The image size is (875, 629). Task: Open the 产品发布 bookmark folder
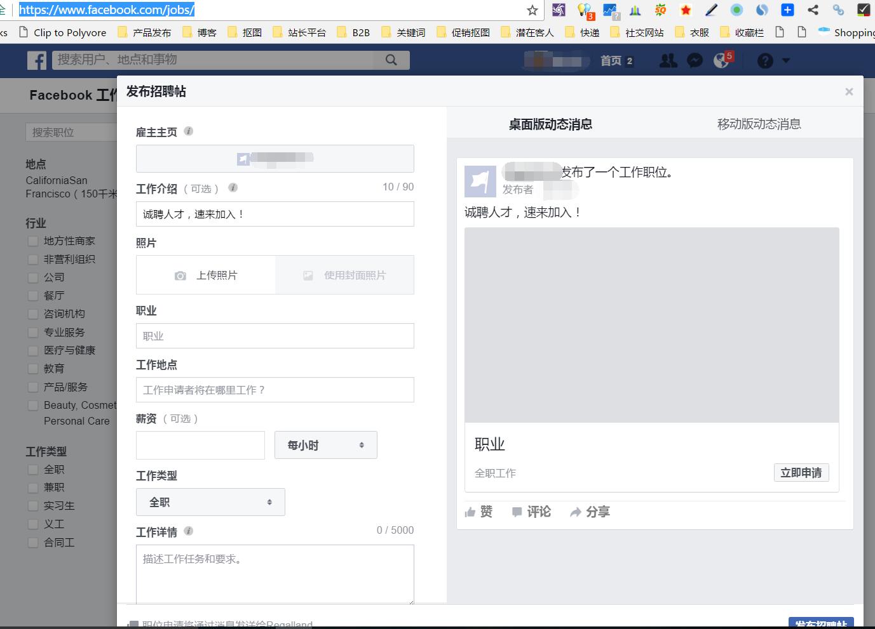[144, 32]
